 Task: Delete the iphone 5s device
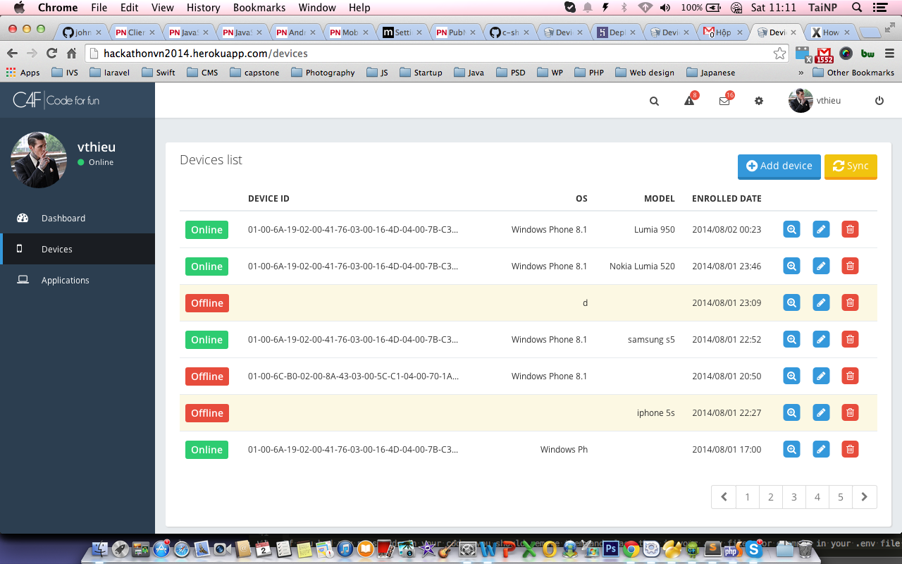tap(850, 412)
